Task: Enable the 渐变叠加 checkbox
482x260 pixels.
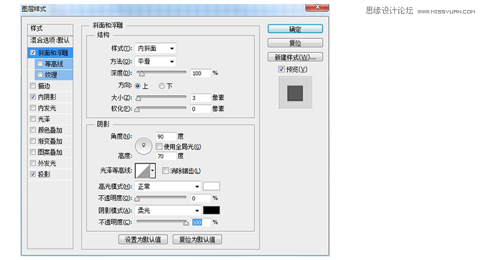Action: coord(33,141)
